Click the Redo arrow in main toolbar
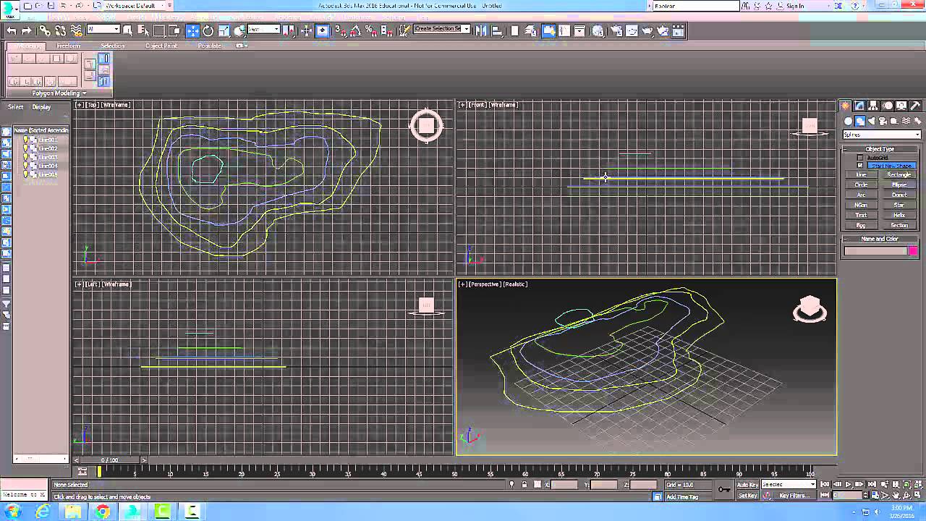The width and height of the screenshot is (926, 521). [27, 30]
